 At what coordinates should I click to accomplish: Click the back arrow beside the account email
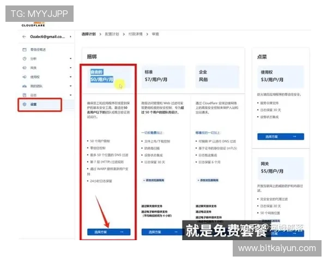coord(24,37)
